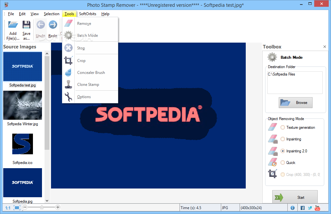Click the zoom in plus button
Screen dimensions: 331x214
pos(58,207)
